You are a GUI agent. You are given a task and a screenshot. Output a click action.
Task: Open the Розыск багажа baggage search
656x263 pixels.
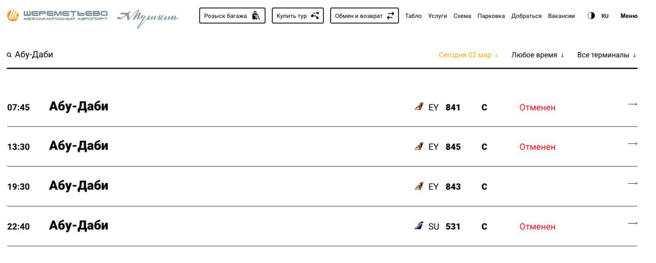(x=232, y=16)
